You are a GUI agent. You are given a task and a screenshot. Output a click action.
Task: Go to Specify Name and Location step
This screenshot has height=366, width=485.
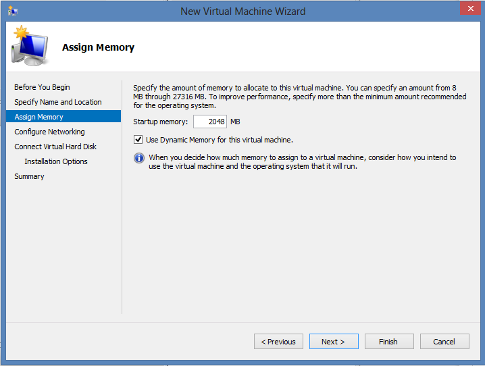[x=58, y=102]
